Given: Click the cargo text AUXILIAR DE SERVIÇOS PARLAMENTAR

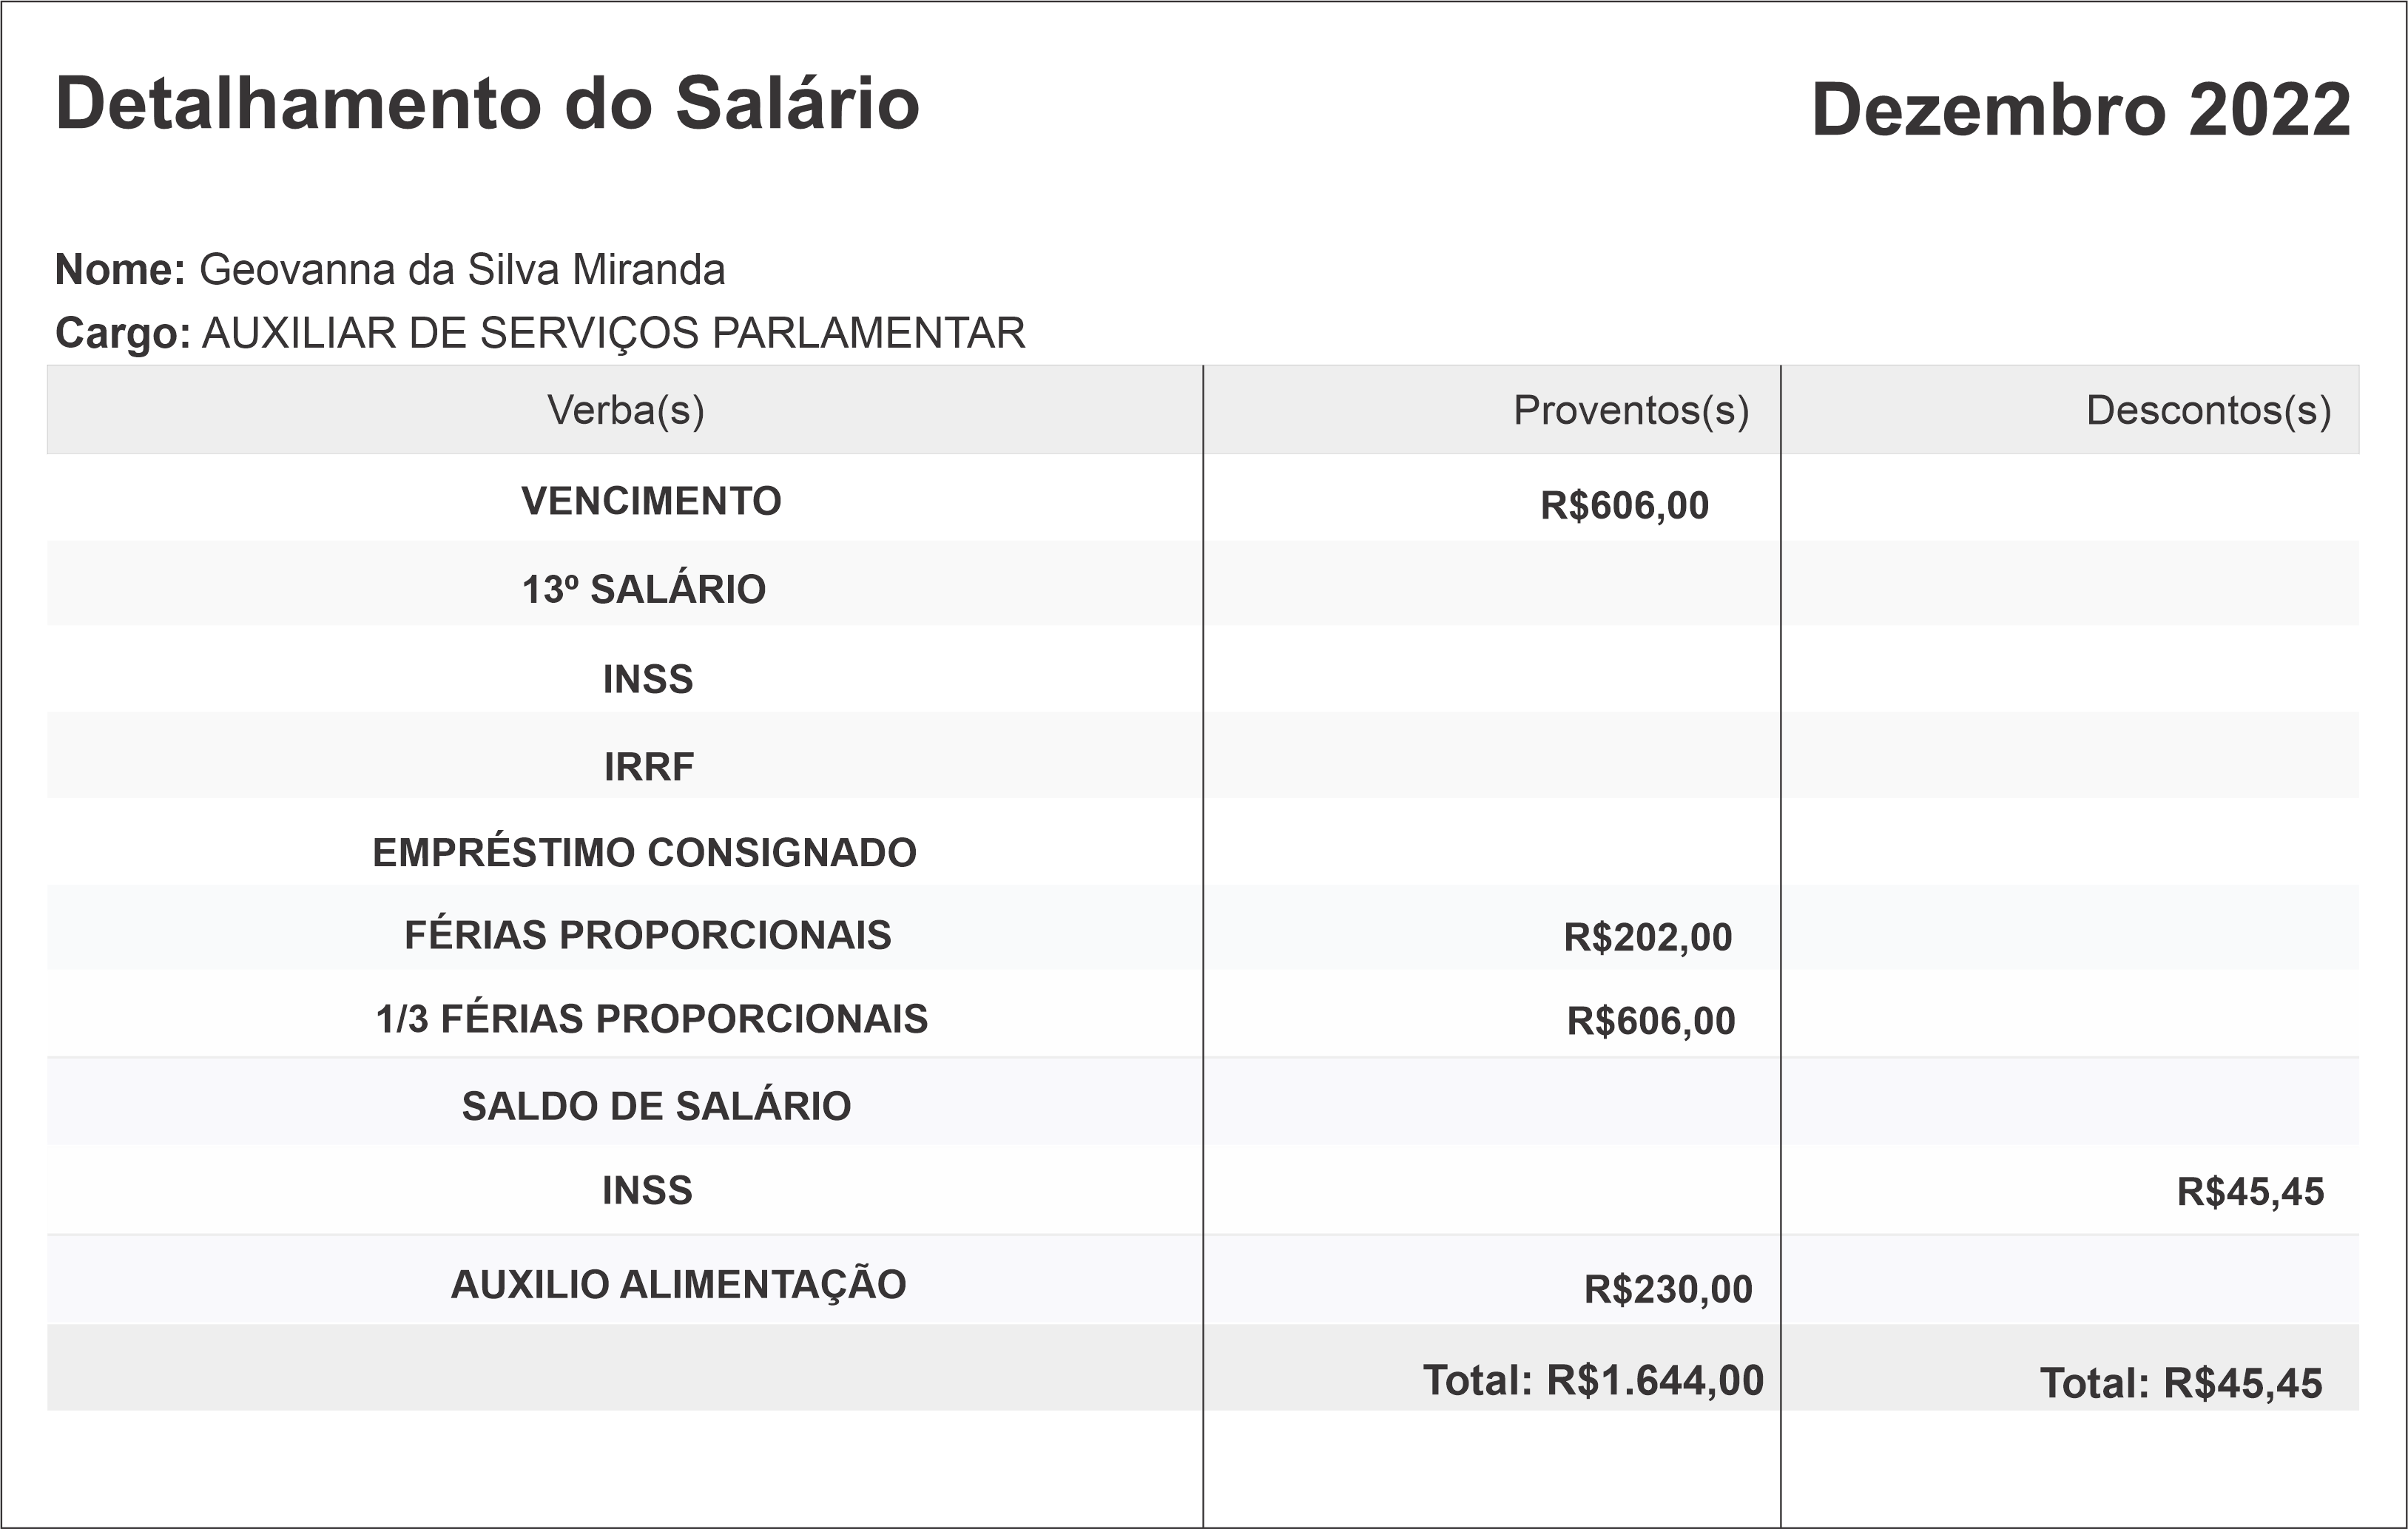Looking at the screenshot, I should 613,333.
